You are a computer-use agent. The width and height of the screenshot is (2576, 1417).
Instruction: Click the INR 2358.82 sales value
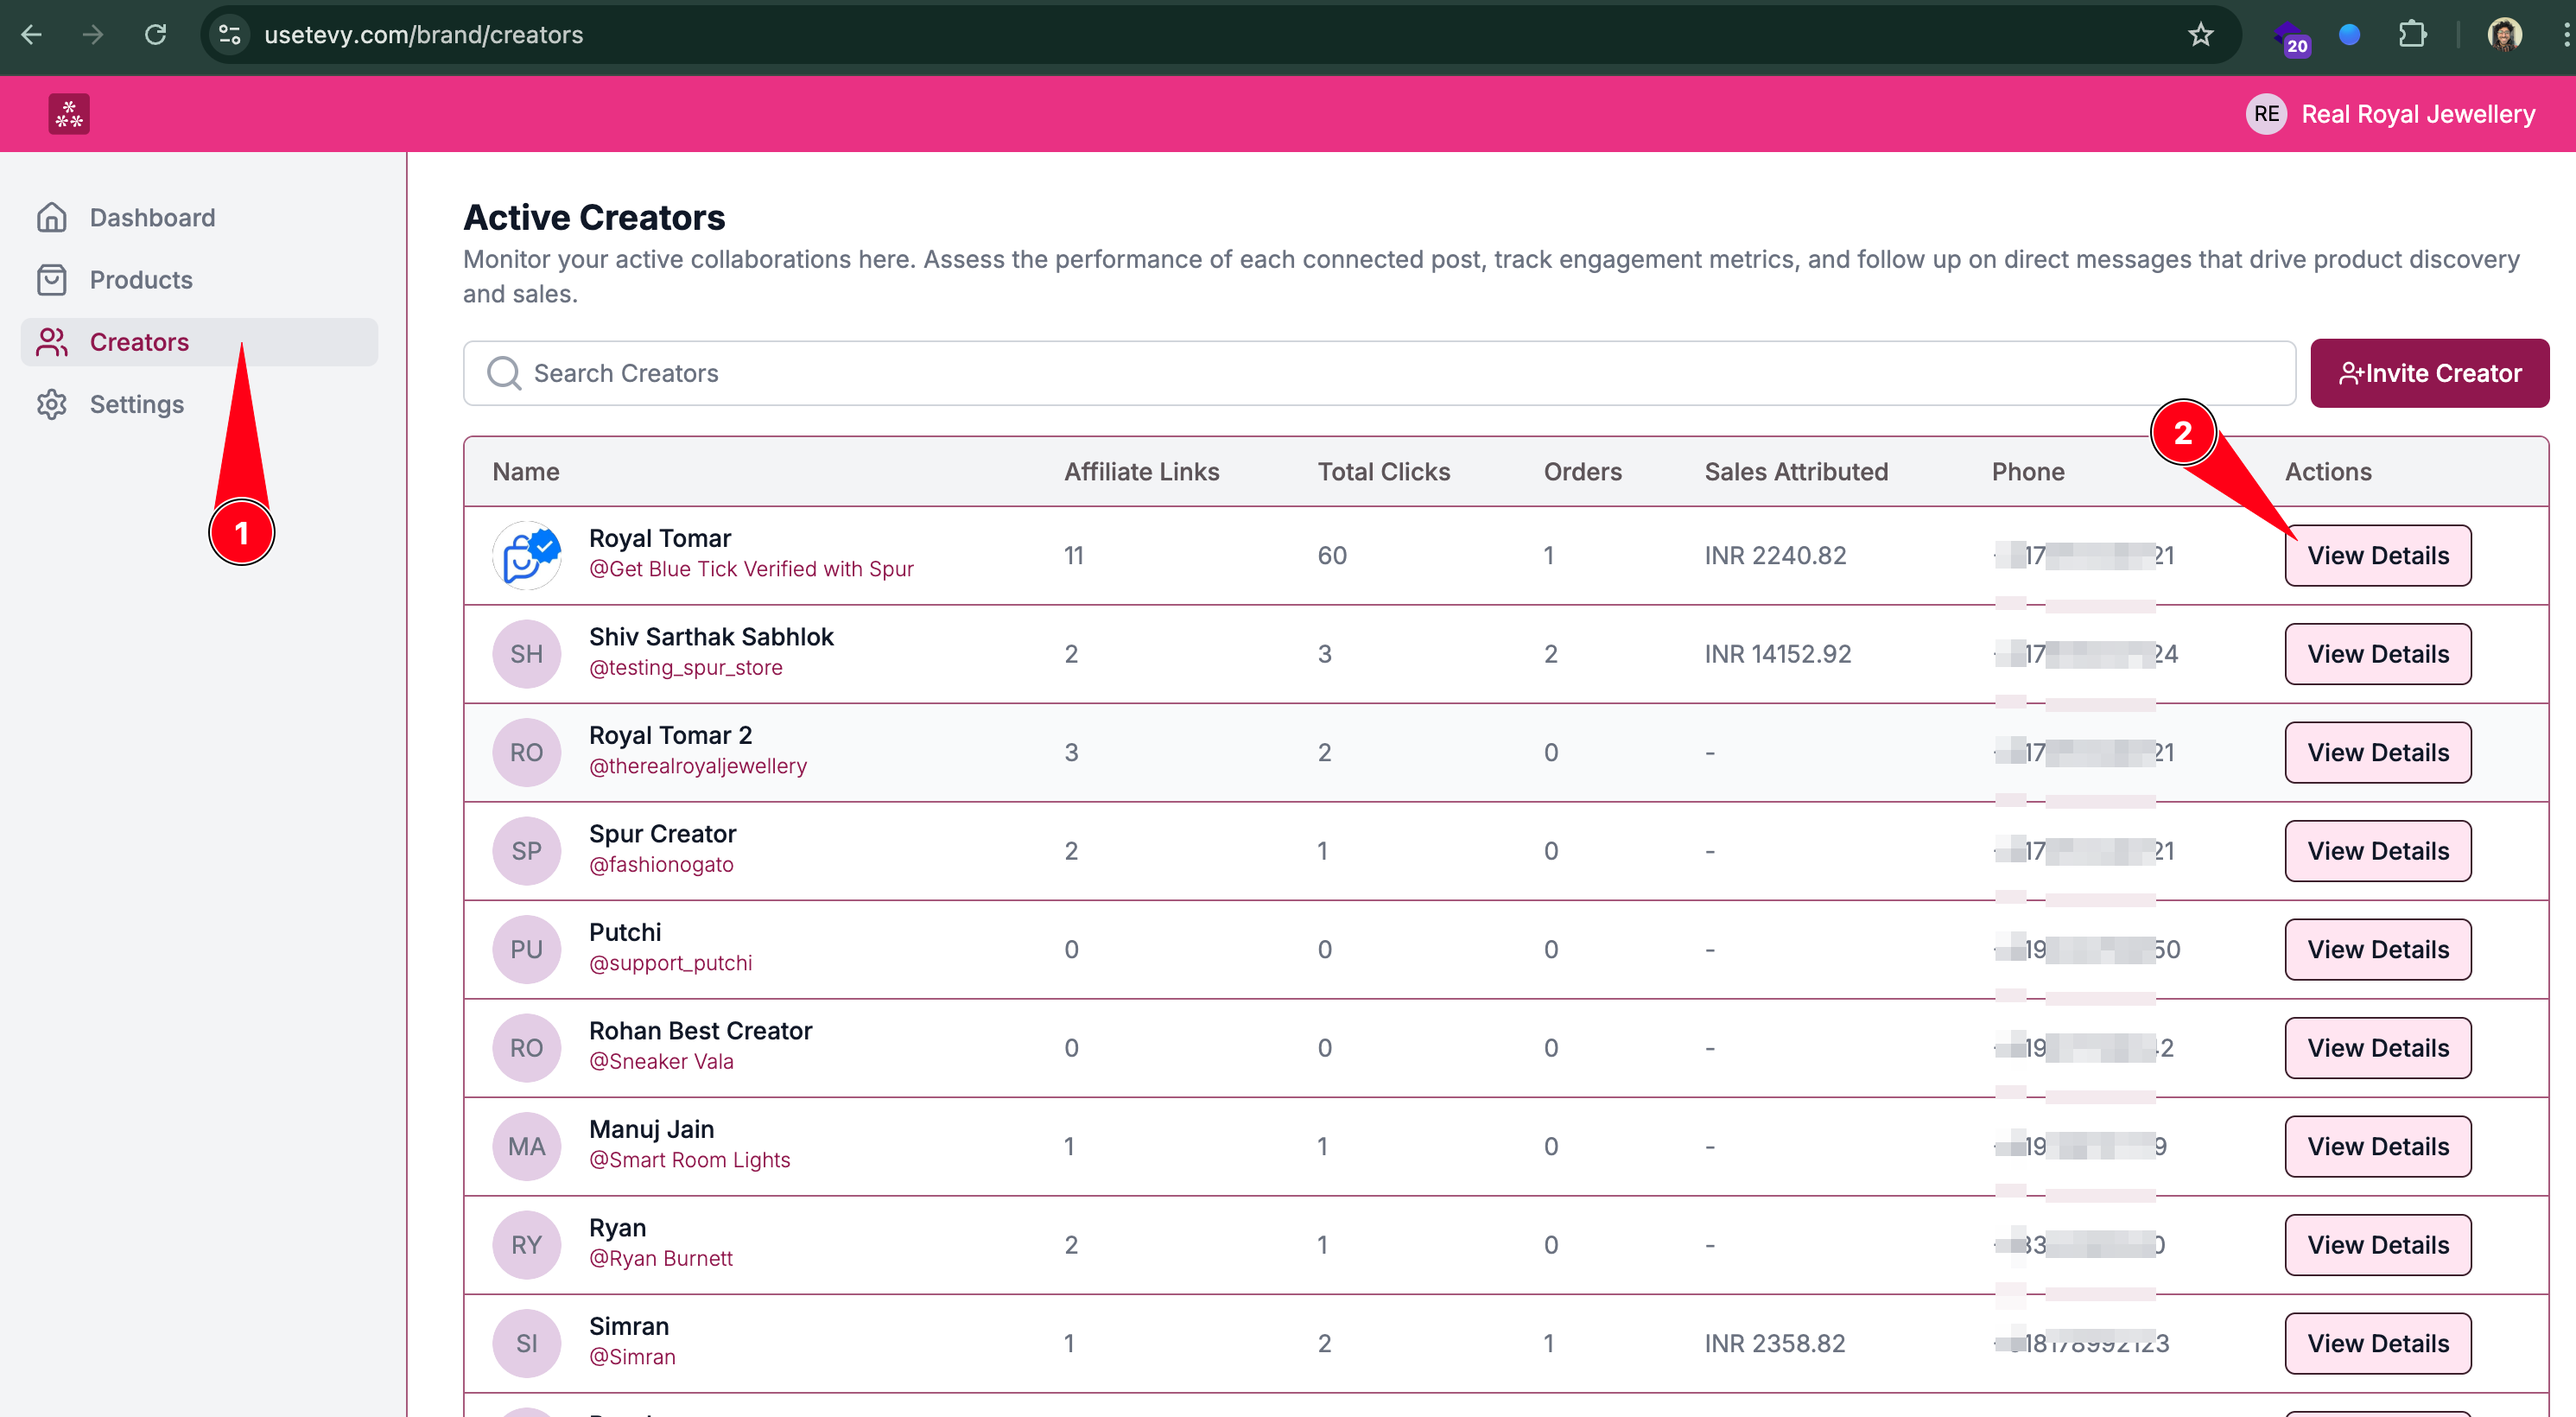click(1774, 1343)
